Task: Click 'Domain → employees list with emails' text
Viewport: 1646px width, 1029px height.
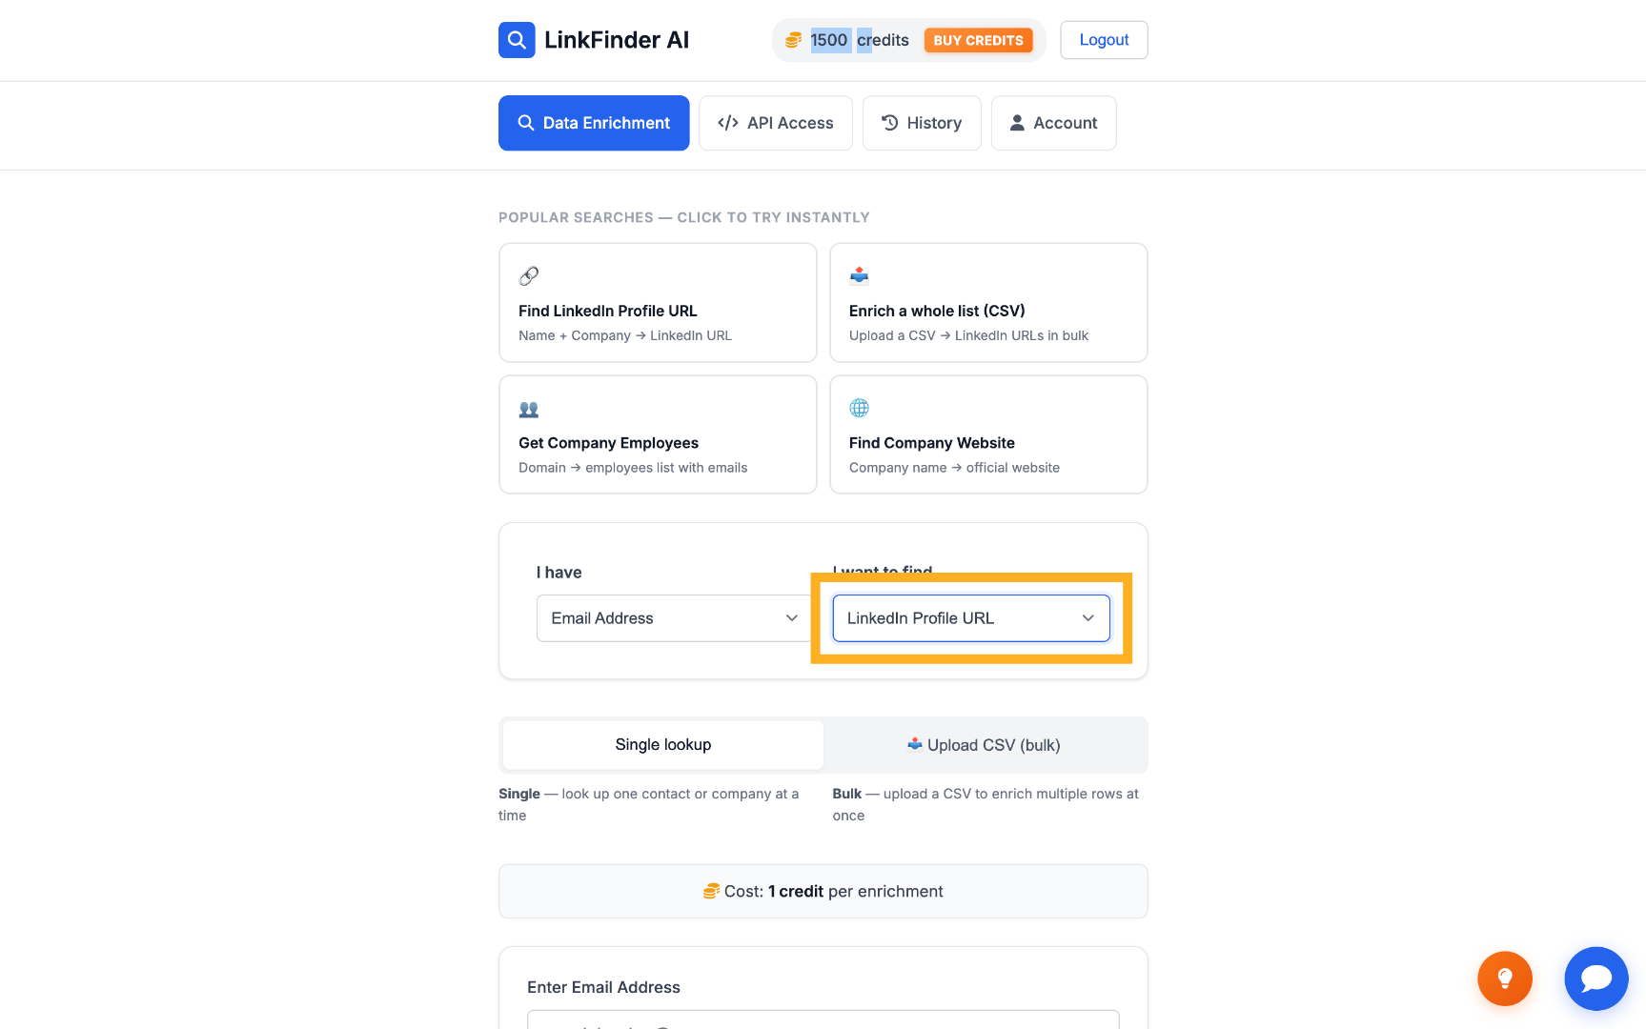Action: (x=633, y=468)
